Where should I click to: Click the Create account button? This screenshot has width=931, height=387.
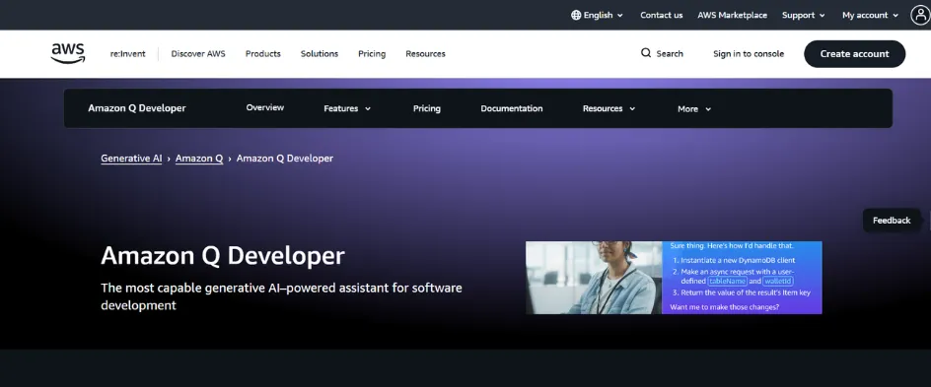point(854,54)
